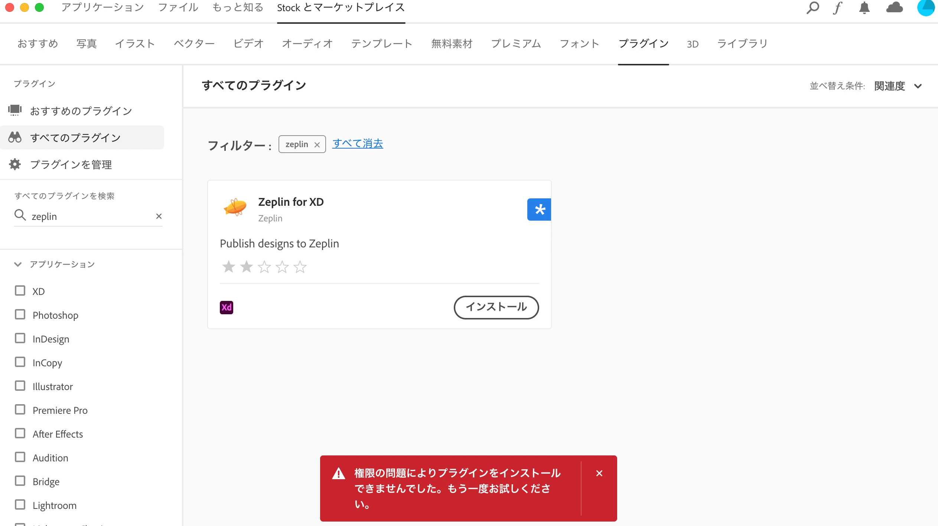Open the アプリケーション top menu
Viewport: 938px width, 526px height.
pos(102,7)
